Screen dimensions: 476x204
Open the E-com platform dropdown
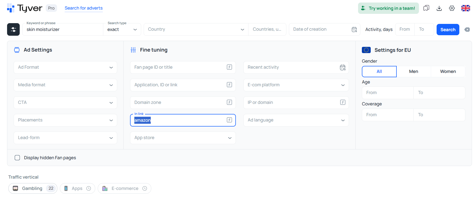[x=296, y=85]
